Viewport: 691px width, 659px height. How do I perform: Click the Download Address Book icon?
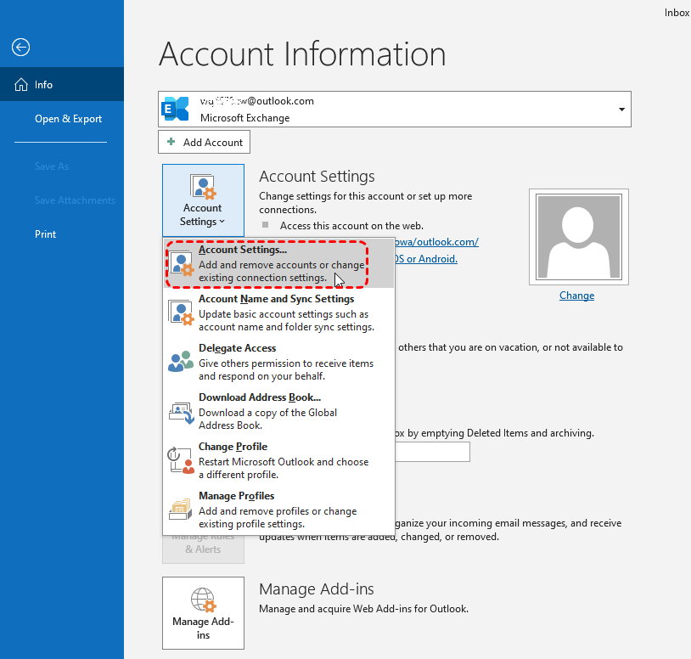point(183,411)
